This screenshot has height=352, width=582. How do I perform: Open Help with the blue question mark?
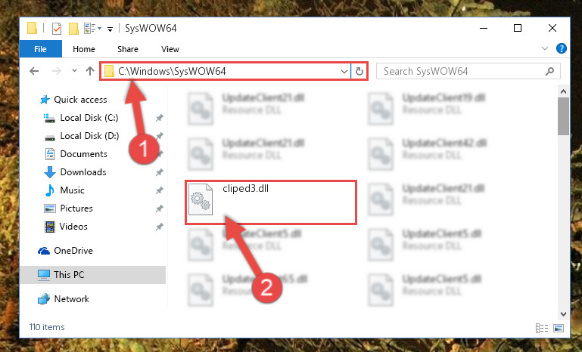coord(562,48)
